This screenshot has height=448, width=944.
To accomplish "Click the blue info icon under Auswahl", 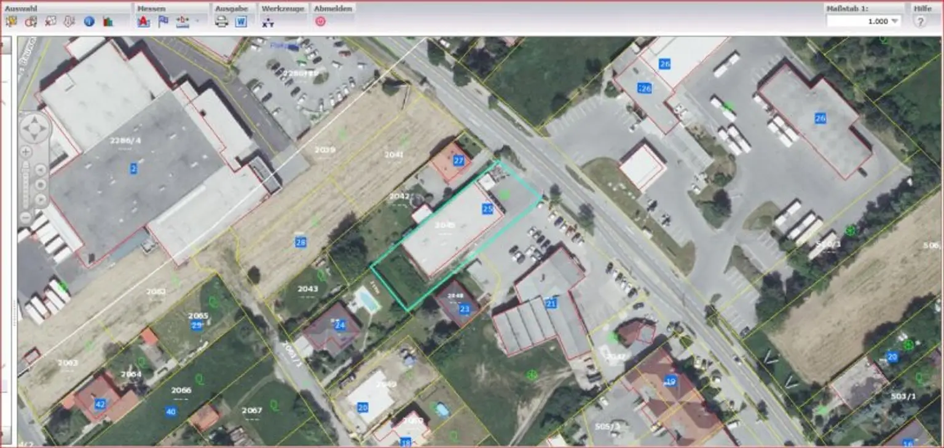I will tap(89, 21).
